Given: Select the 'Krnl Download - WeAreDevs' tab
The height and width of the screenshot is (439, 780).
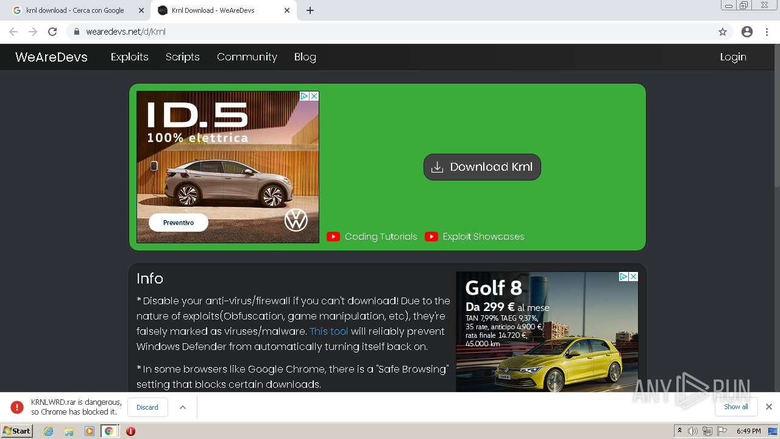Looking at the screenshot, I should coord(224,10).
